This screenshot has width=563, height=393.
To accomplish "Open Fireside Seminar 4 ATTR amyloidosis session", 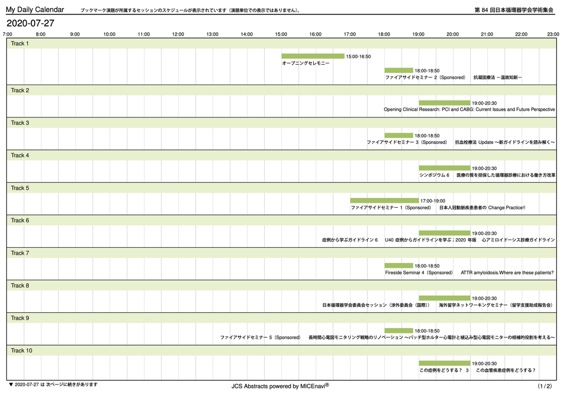I will 470,272.
